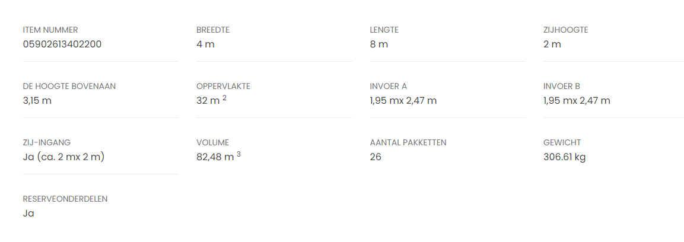Click the LENGTE label
The image size is (684, 242).
click(x=384, y=30)
